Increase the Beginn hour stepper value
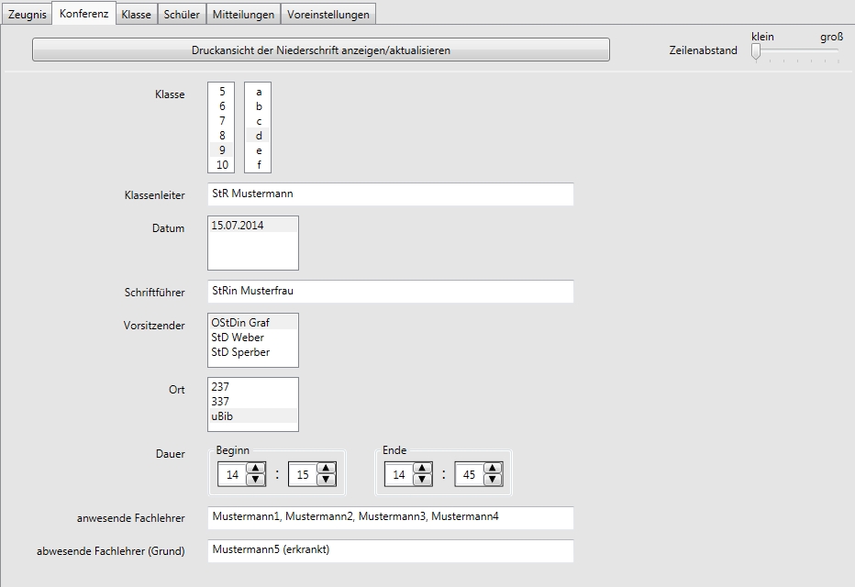 click(x=256, y=469)
